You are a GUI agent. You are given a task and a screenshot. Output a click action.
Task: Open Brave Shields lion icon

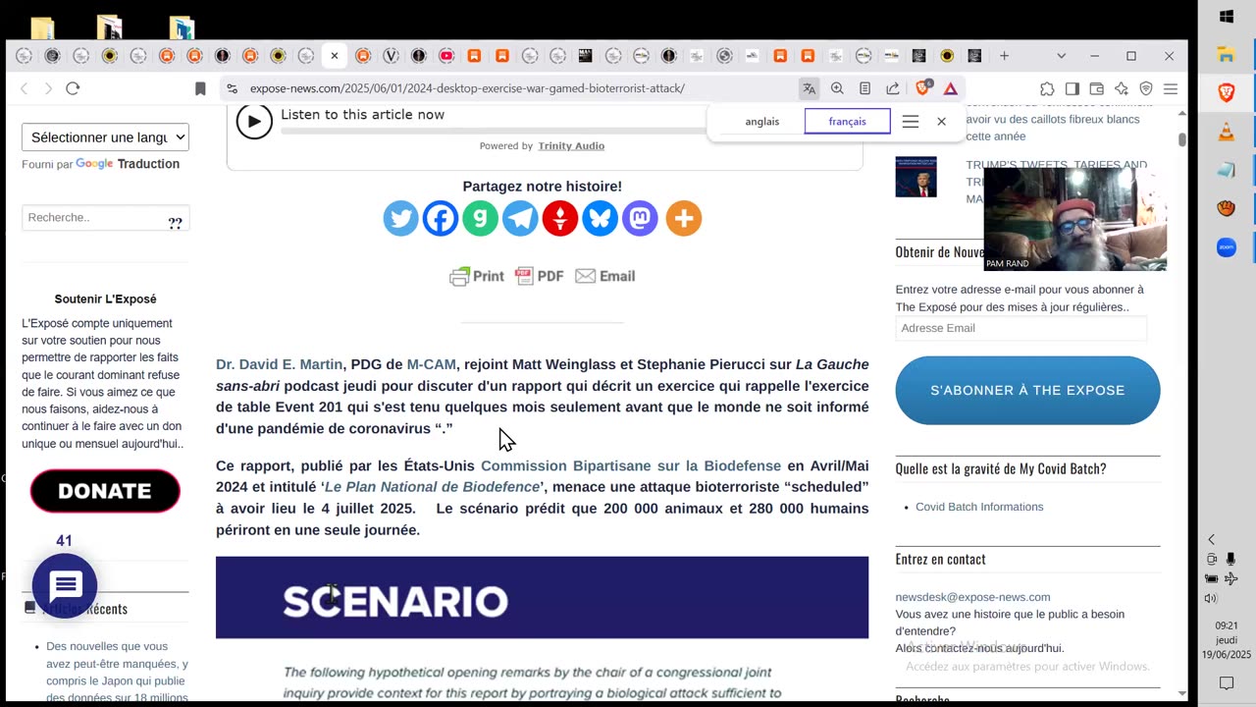click(x=922, y=88)
